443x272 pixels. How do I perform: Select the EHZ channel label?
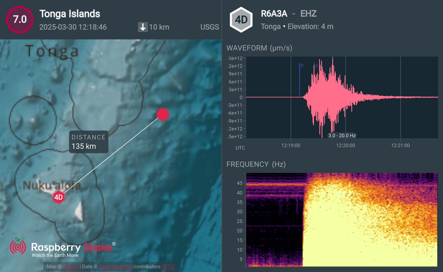point(309,14)
